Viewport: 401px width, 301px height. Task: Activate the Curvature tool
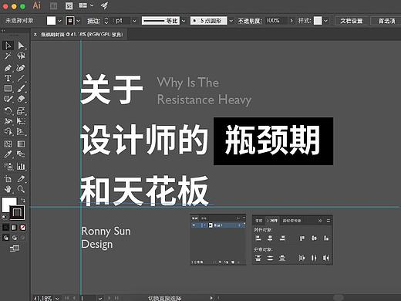coord(21,68)
